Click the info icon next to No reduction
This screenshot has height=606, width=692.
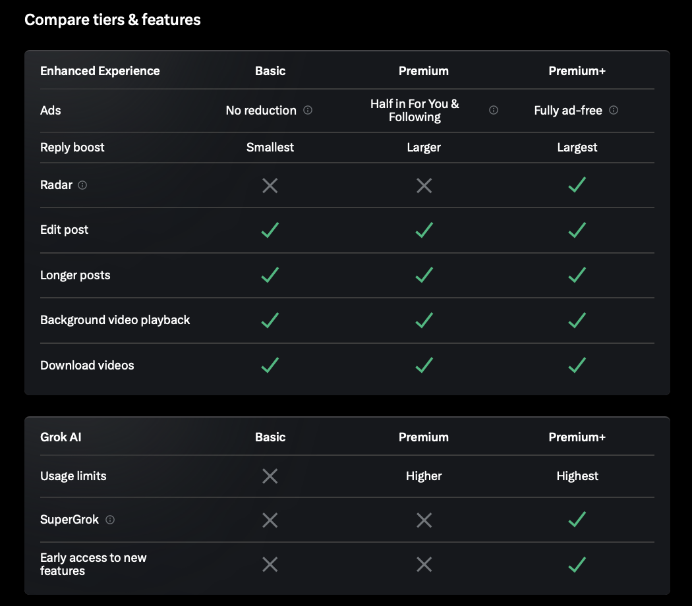point(307,111)
